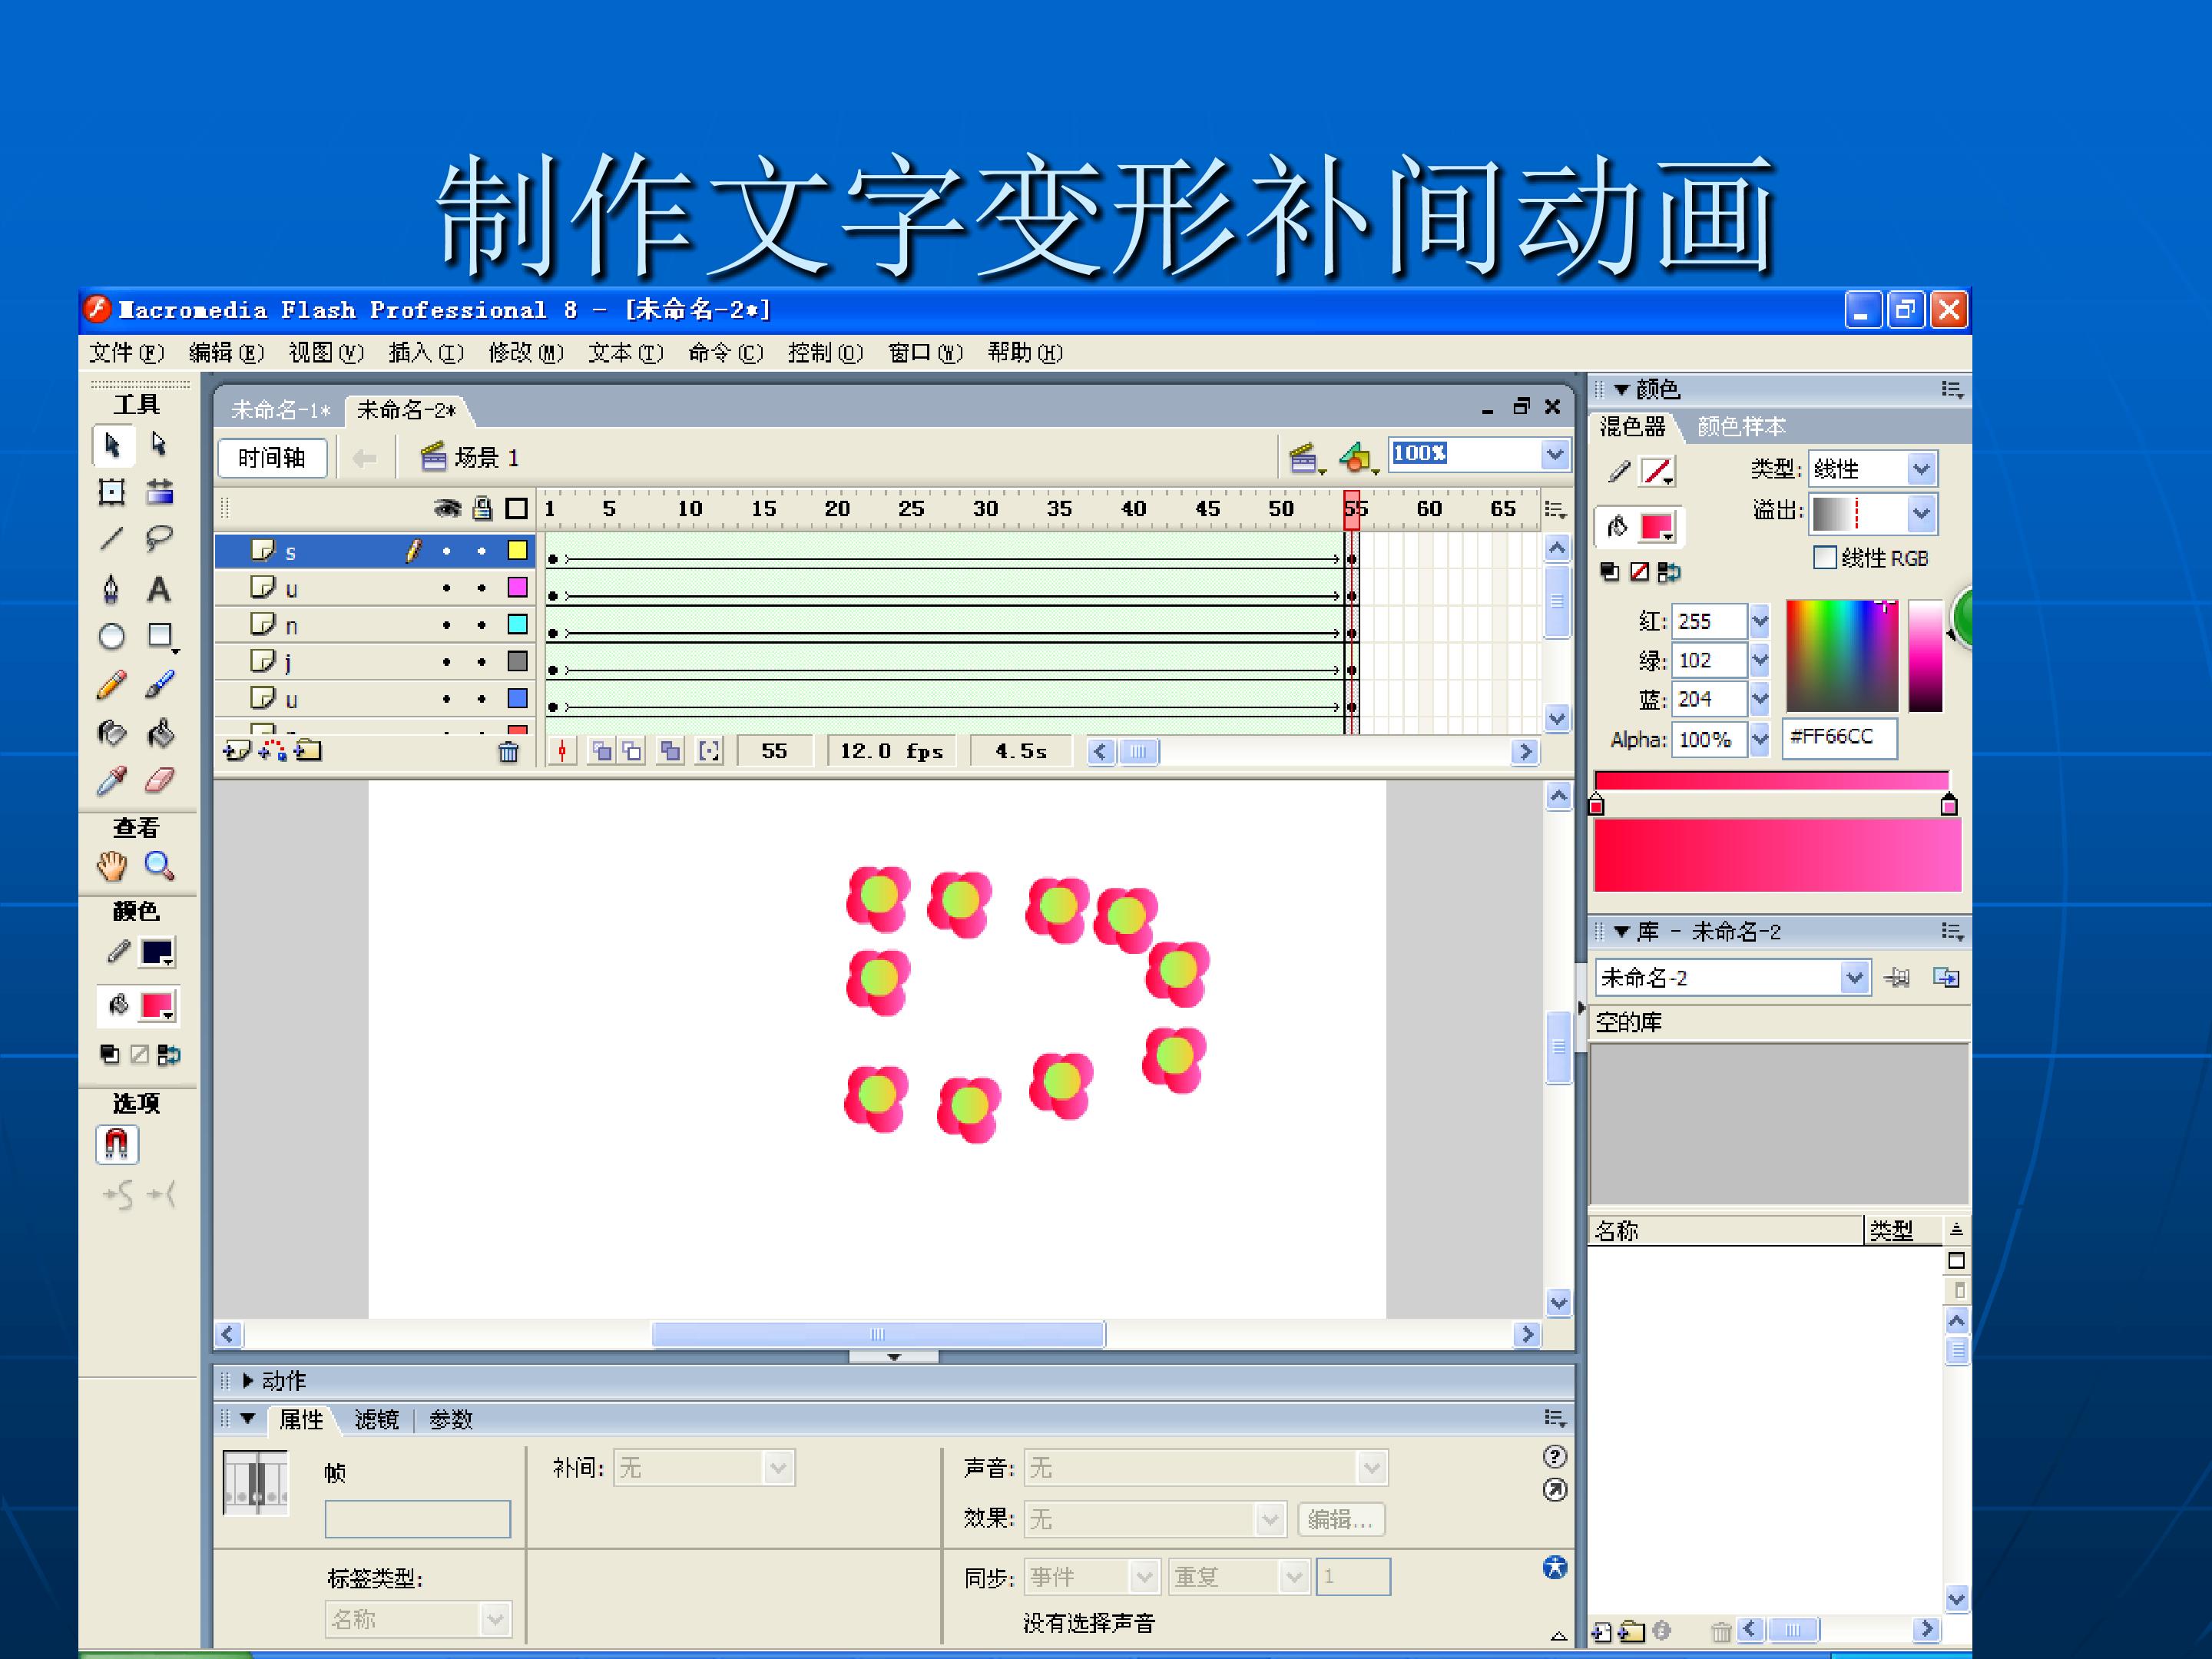Toggle the Snap to Objects magnet
Screen dimensions: 2212x1659
(117, 1145)
